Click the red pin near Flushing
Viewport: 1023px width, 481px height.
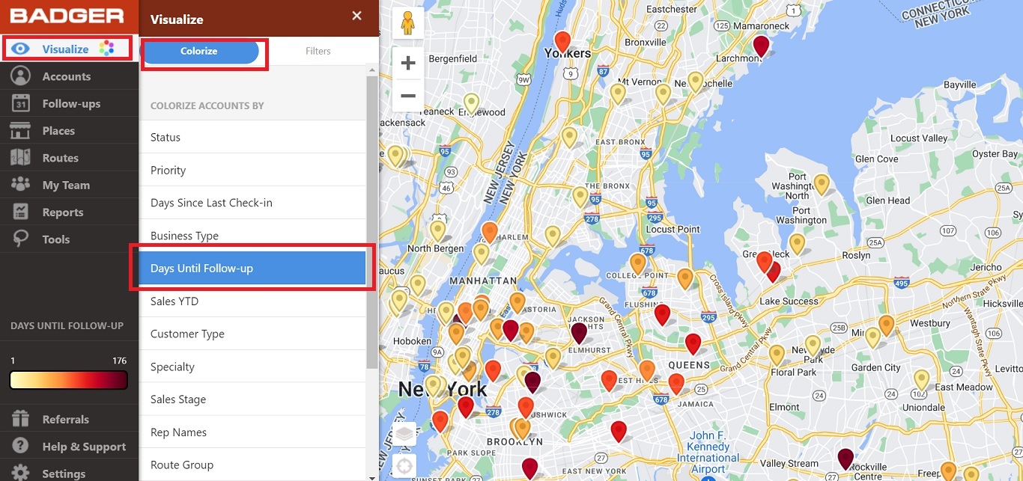tap(662, 315)
